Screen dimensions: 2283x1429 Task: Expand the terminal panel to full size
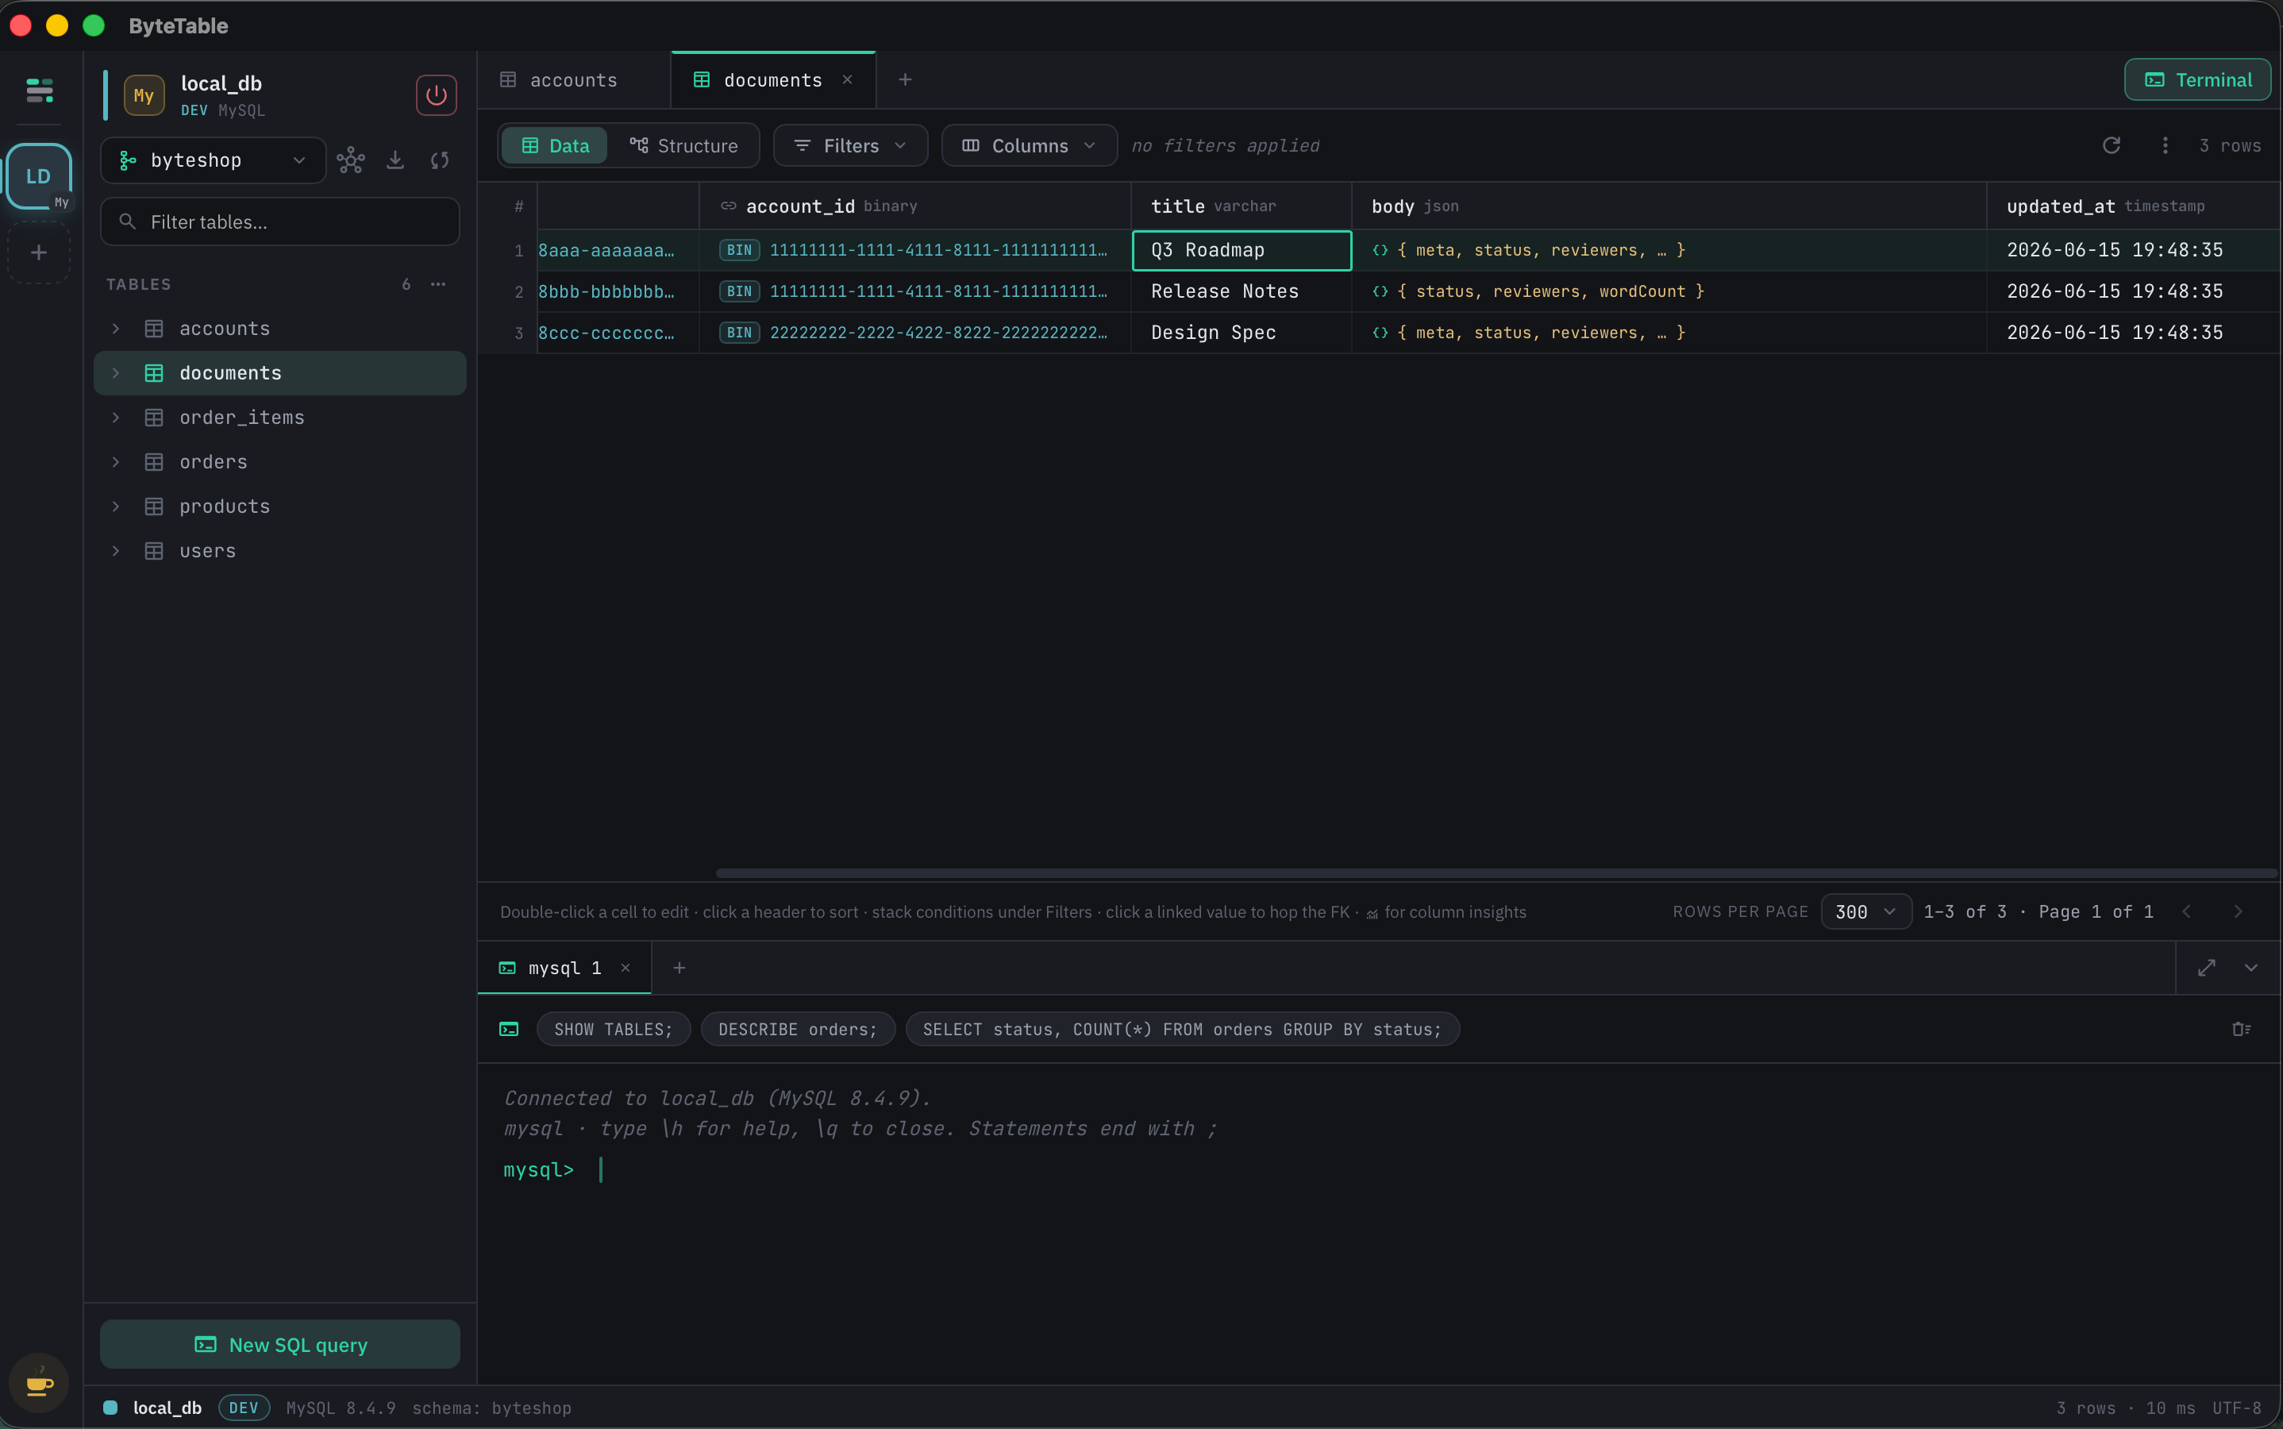(x=2207, y=968)
